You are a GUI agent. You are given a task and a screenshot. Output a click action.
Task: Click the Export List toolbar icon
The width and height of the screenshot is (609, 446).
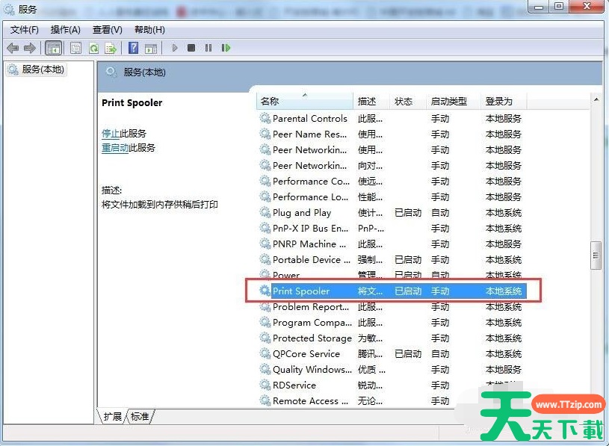pos(111,48)
